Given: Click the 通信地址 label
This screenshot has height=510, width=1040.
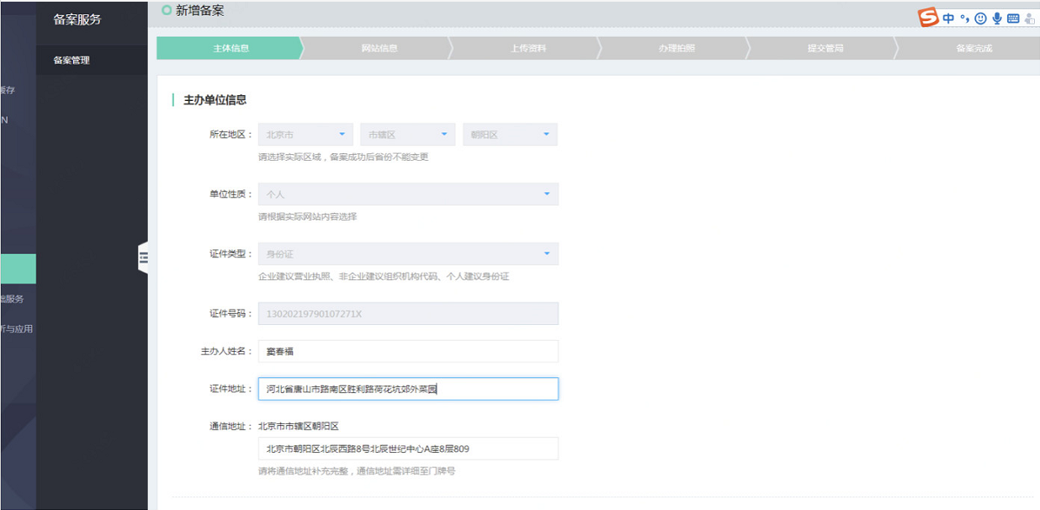Looking at the screenshot, I should 231,427.
